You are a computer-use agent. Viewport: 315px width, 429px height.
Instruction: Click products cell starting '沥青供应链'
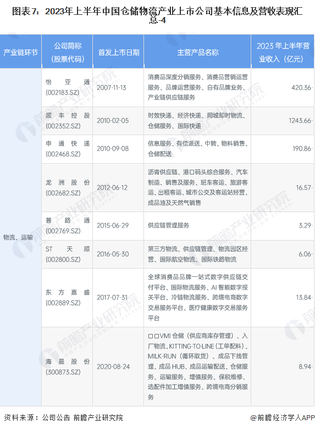click(x=197, y=188)
